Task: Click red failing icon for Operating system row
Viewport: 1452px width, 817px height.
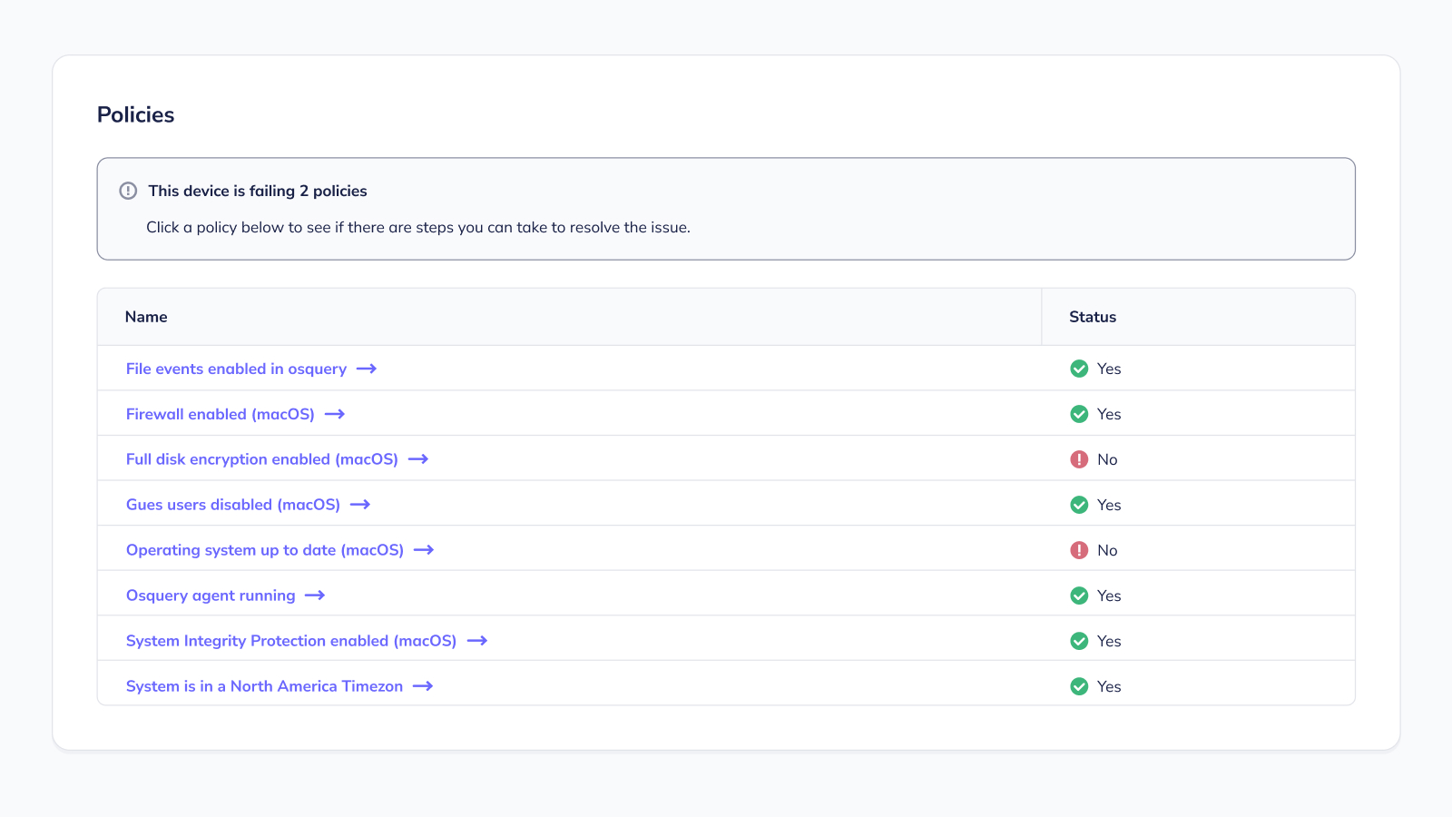Action: (x=1079, y=550)
